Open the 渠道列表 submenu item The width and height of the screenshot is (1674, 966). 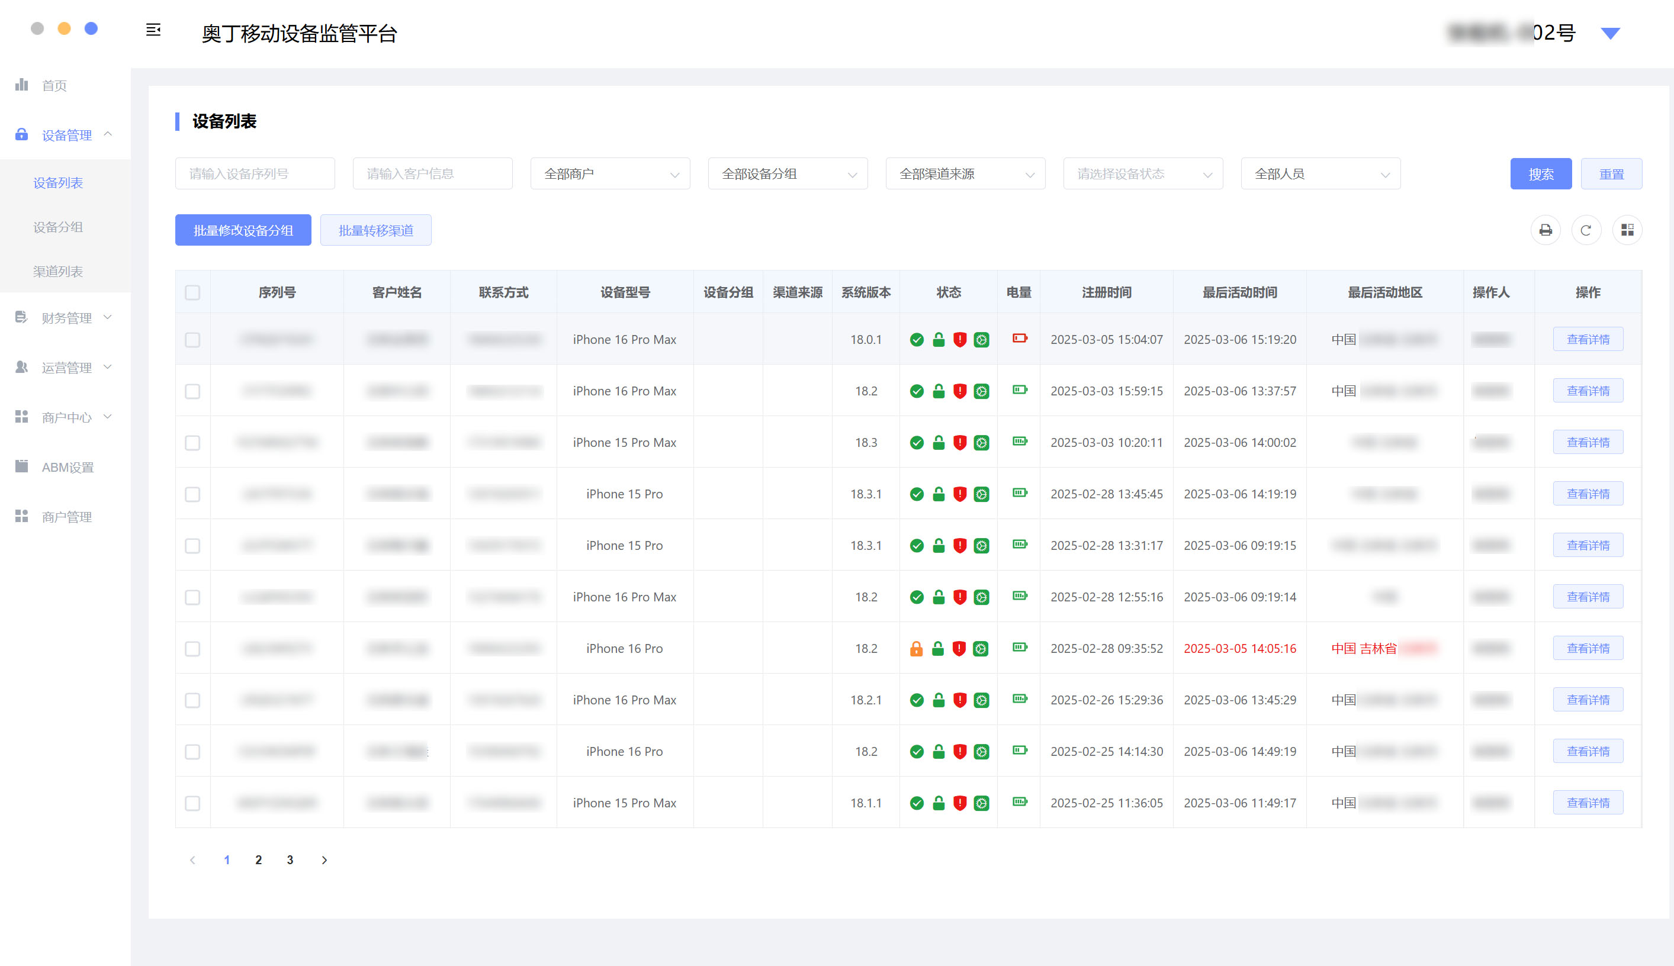click(59, 271)
